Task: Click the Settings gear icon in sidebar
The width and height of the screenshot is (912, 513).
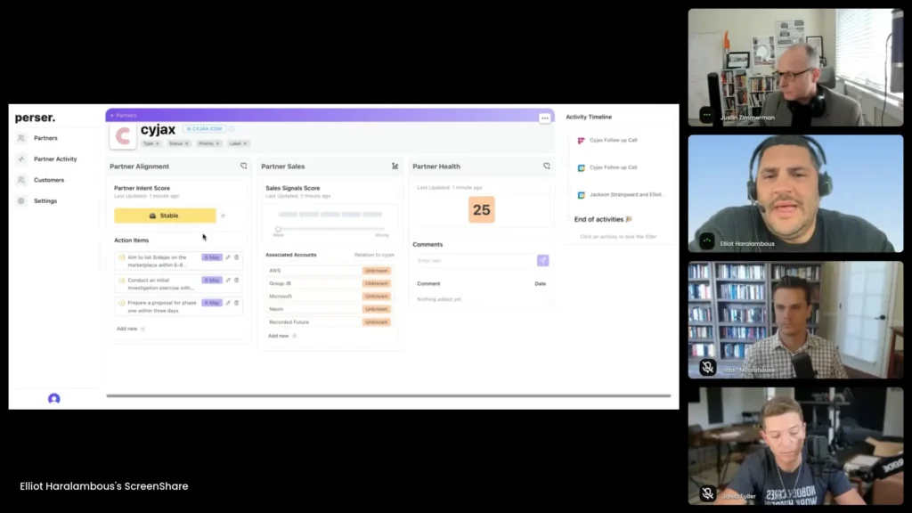Action: (21, 201)
